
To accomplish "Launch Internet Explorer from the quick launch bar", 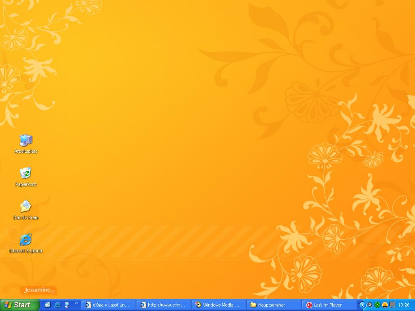I will (x=57, y=305).
